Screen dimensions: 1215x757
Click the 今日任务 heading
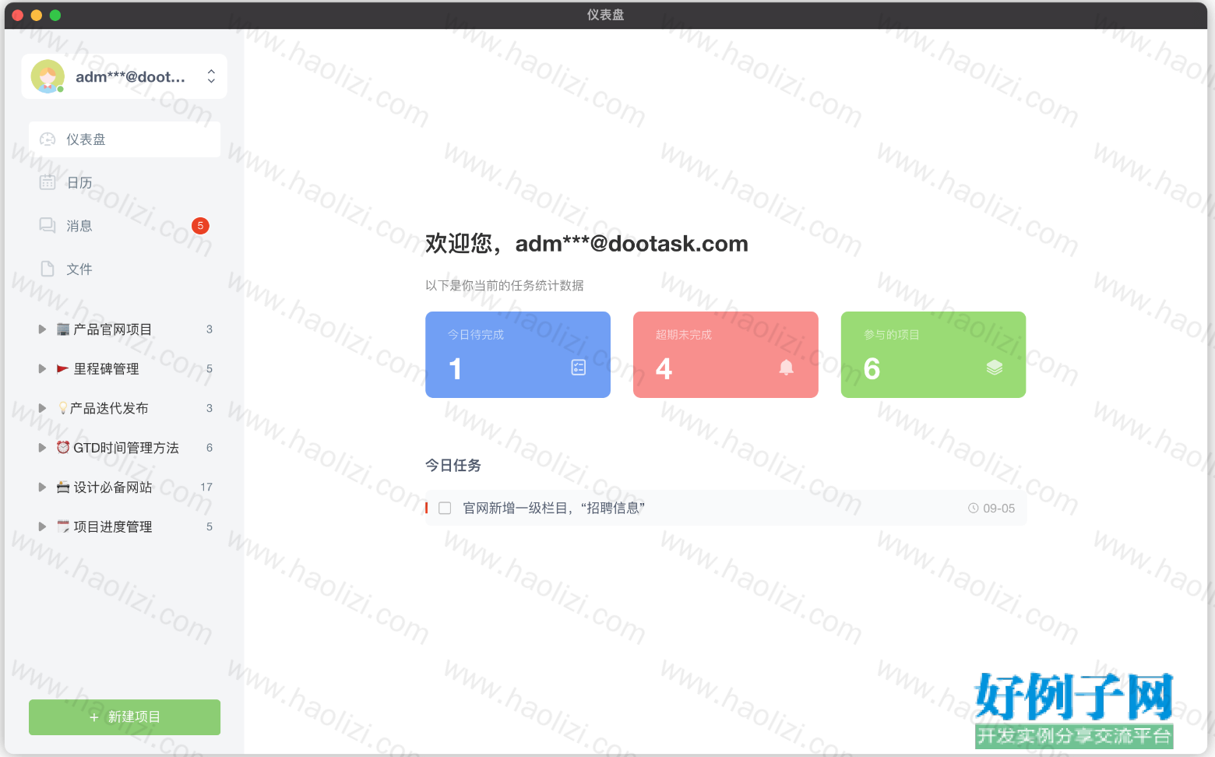tap(453, 466)
